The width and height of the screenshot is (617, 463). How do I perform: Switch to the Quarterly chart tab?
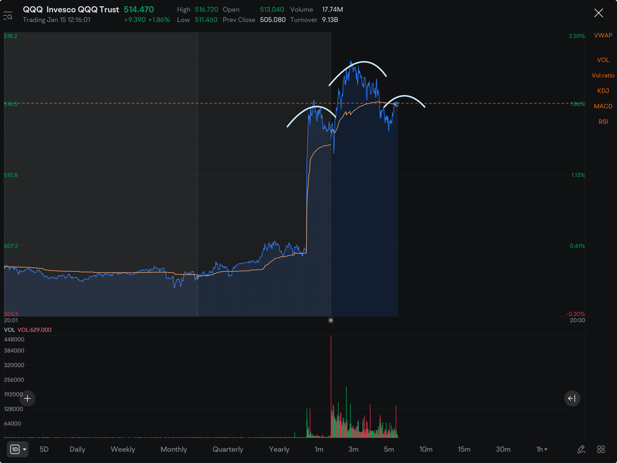(228, 449)
